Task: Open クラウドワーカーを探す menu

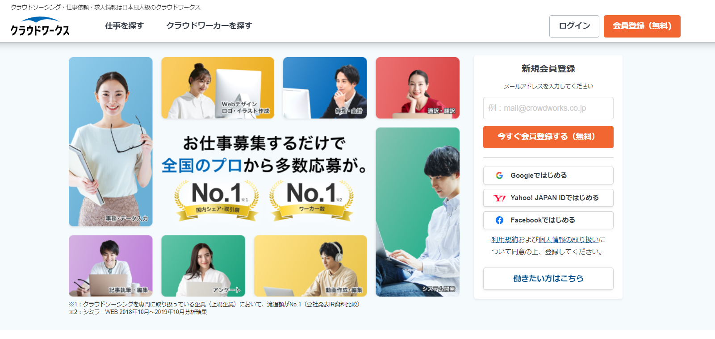Action: point(209,26)
